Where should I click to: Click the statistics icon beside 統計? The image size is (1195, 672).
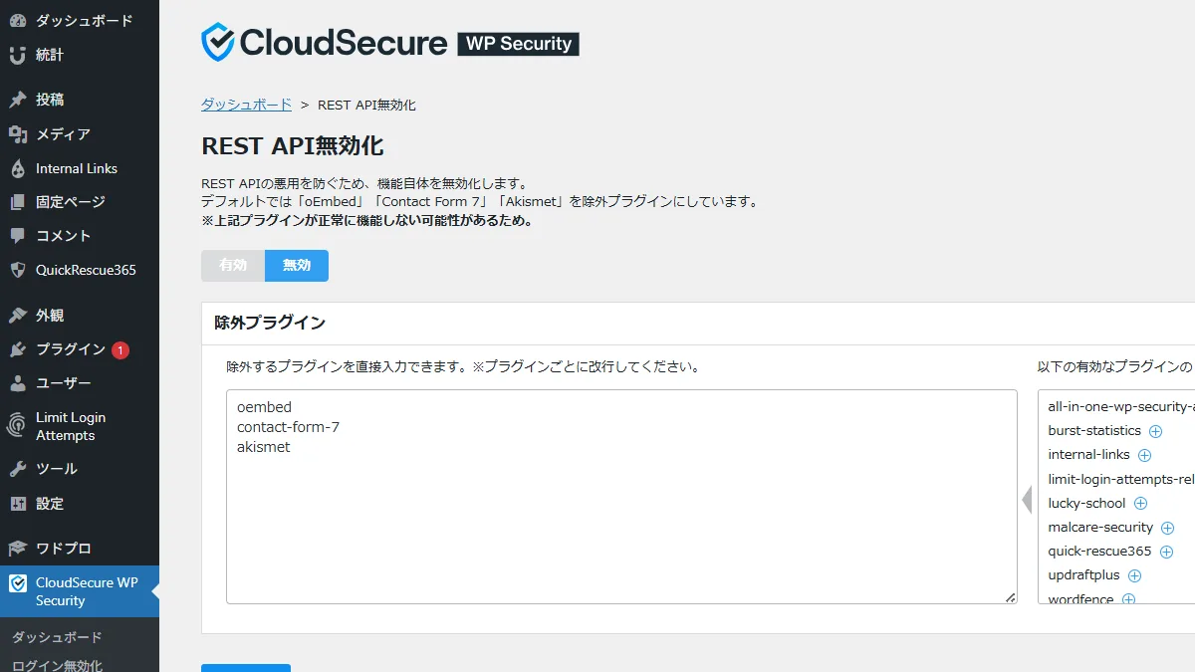coord(17,55)
